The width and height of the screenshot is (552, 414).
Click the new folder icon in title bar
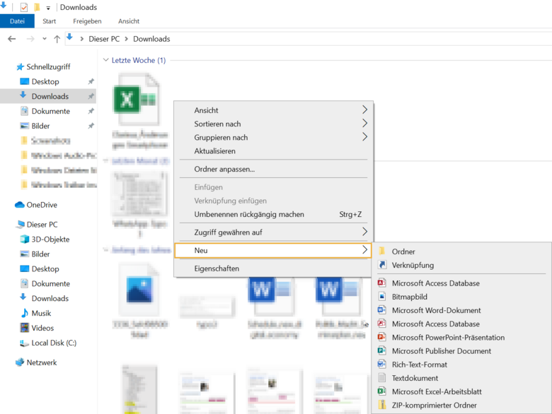[x=37, y=7]
